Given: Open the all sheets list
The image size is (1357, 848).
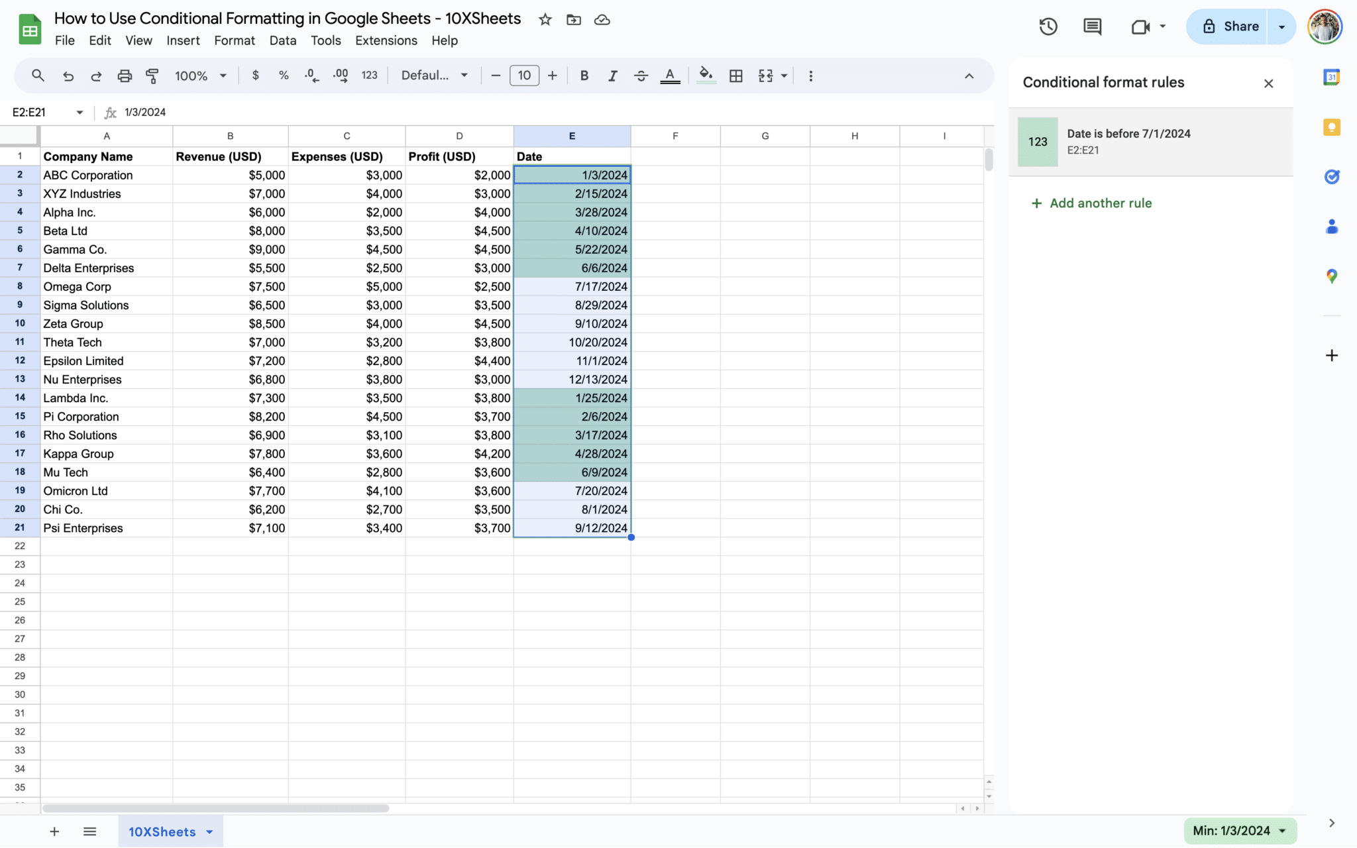Looking at the screenshot, I should (90, 831).
